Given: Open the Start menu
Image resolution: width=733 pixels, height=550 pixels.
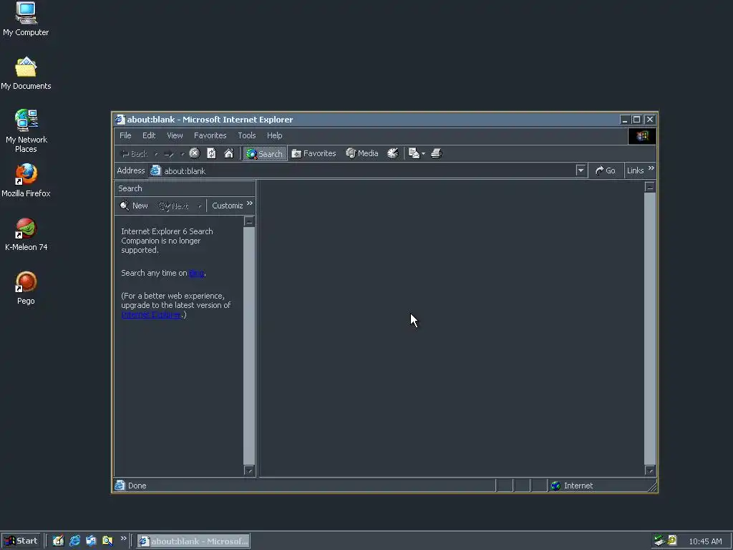Looking at the screenshot, I should click(21, 541).
